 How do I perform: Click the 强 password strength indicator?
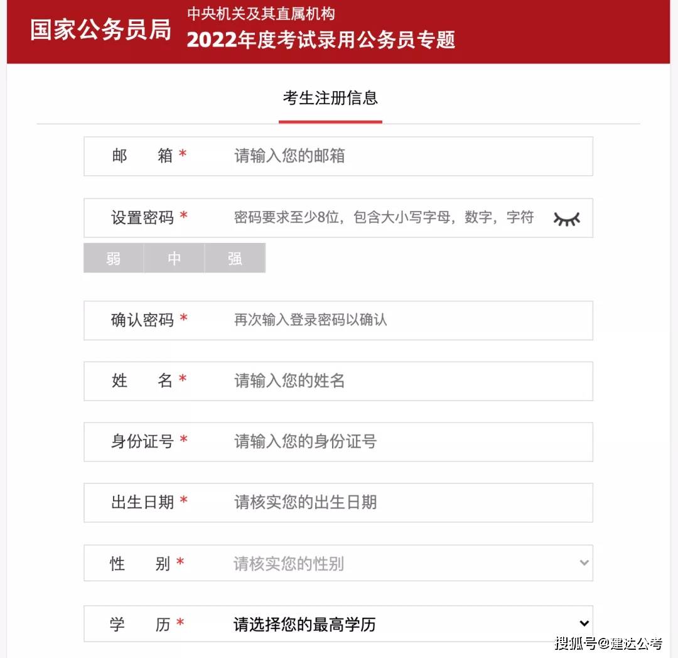point(235,258)
